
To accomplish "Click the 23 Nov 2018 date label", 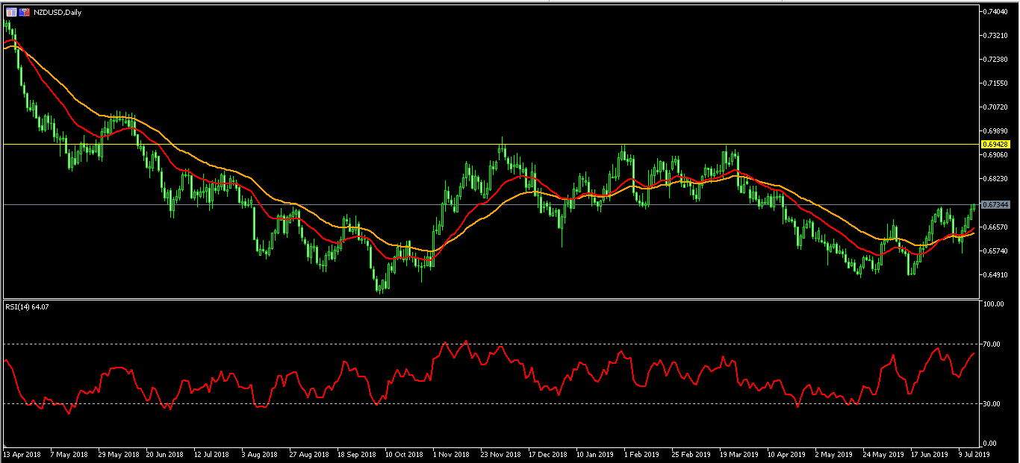I will (500, 453).
